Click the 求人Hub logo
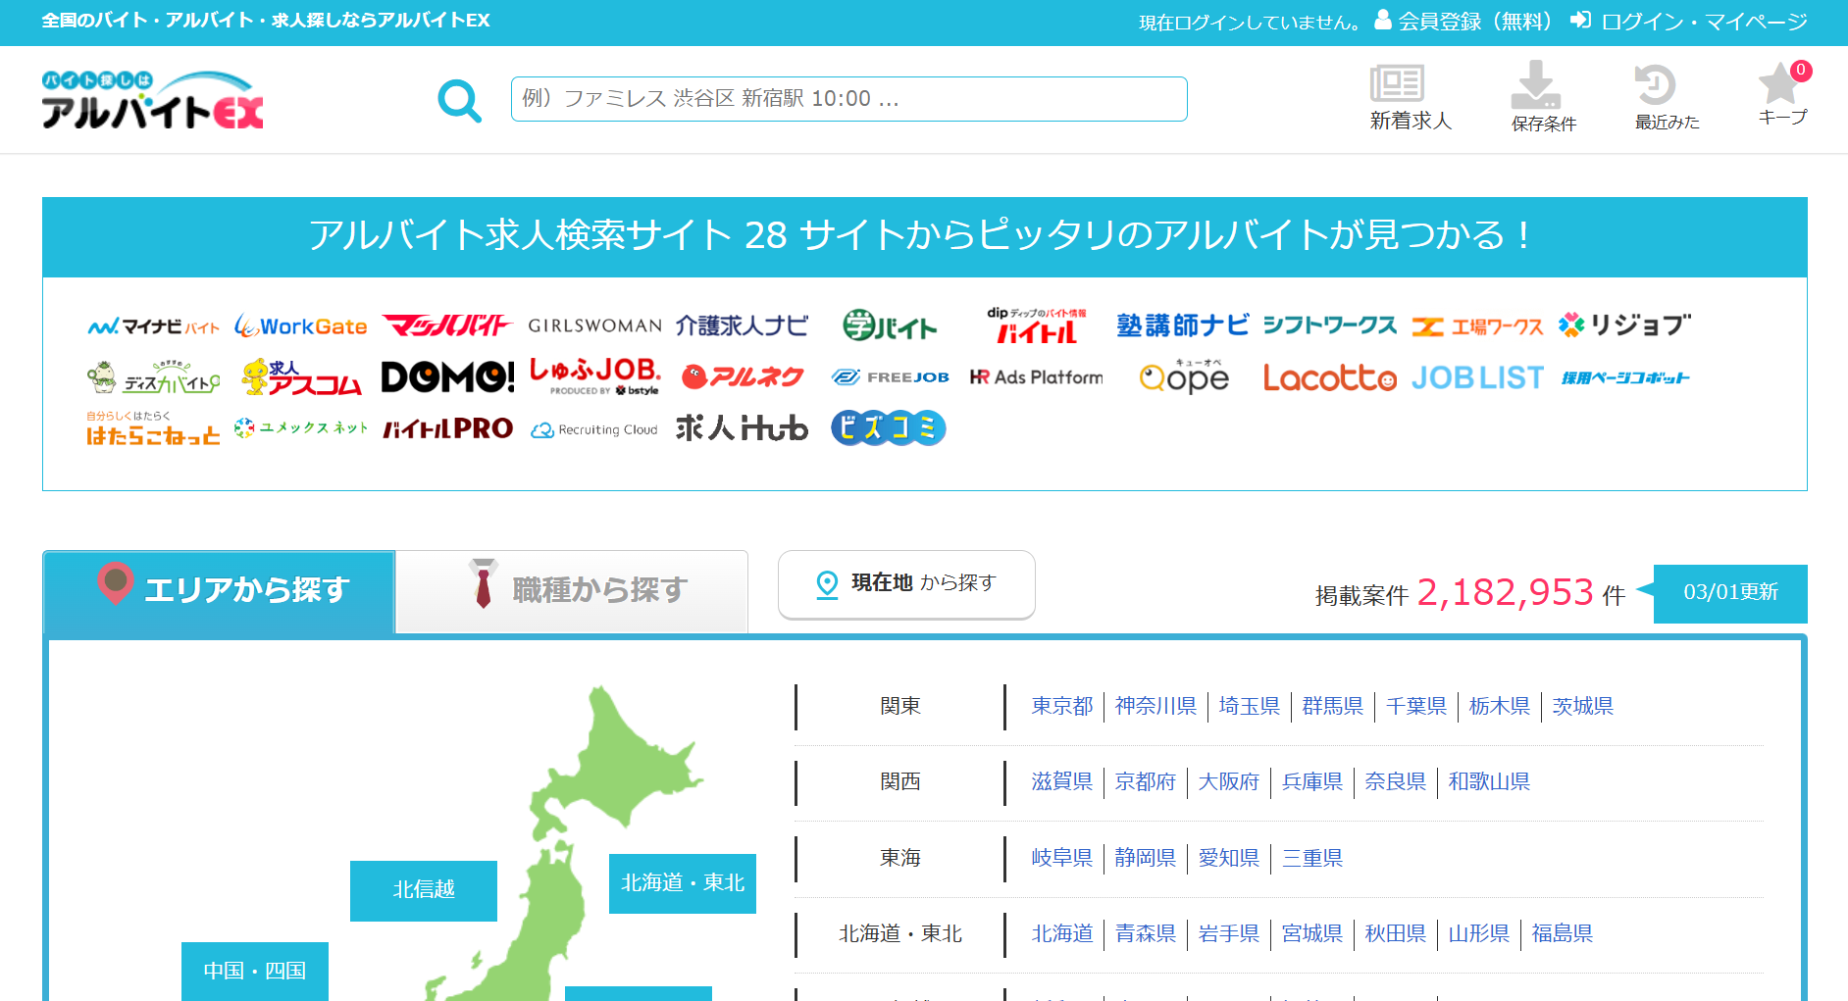The height and width of the screenshot is (1001, 1848). (742, 428)
